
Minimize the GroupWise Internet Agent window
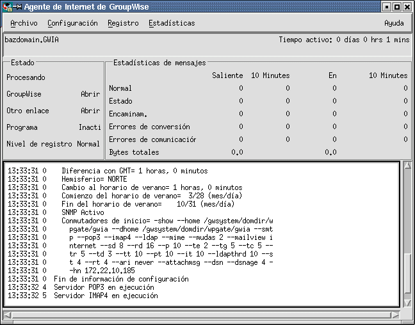click(386, 7)
